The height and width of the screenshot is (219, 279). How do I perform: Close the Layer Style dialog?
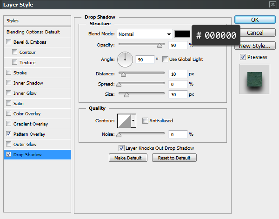[x=272, y=5]
